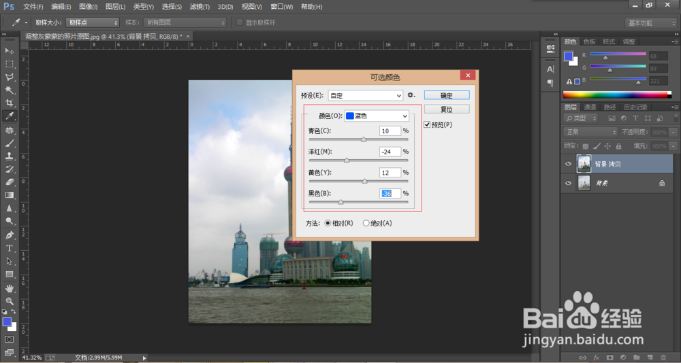
Task: Toggle the 预览(P) checkbox
Action: pyautogui.click(x=427, y=125)
